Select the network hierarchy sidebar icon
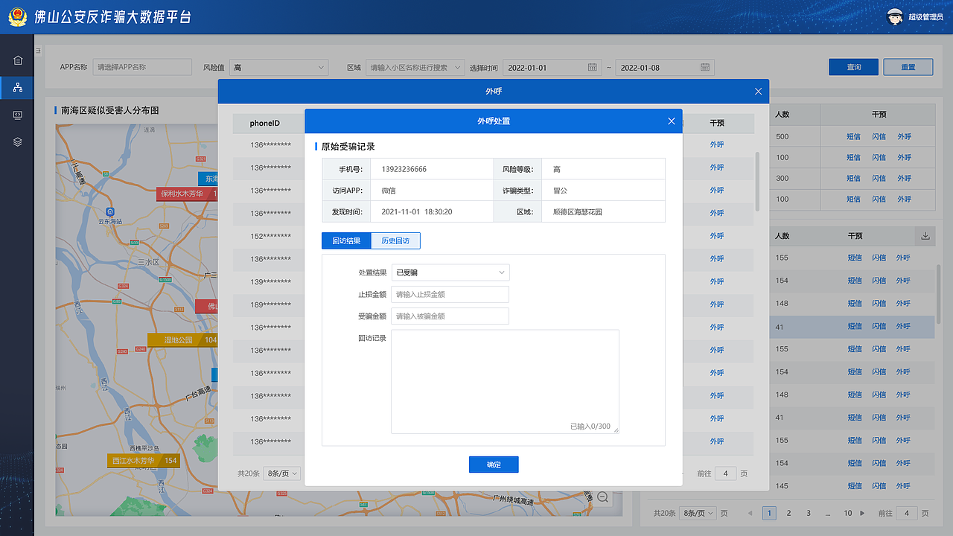 (x=18, y=88)
